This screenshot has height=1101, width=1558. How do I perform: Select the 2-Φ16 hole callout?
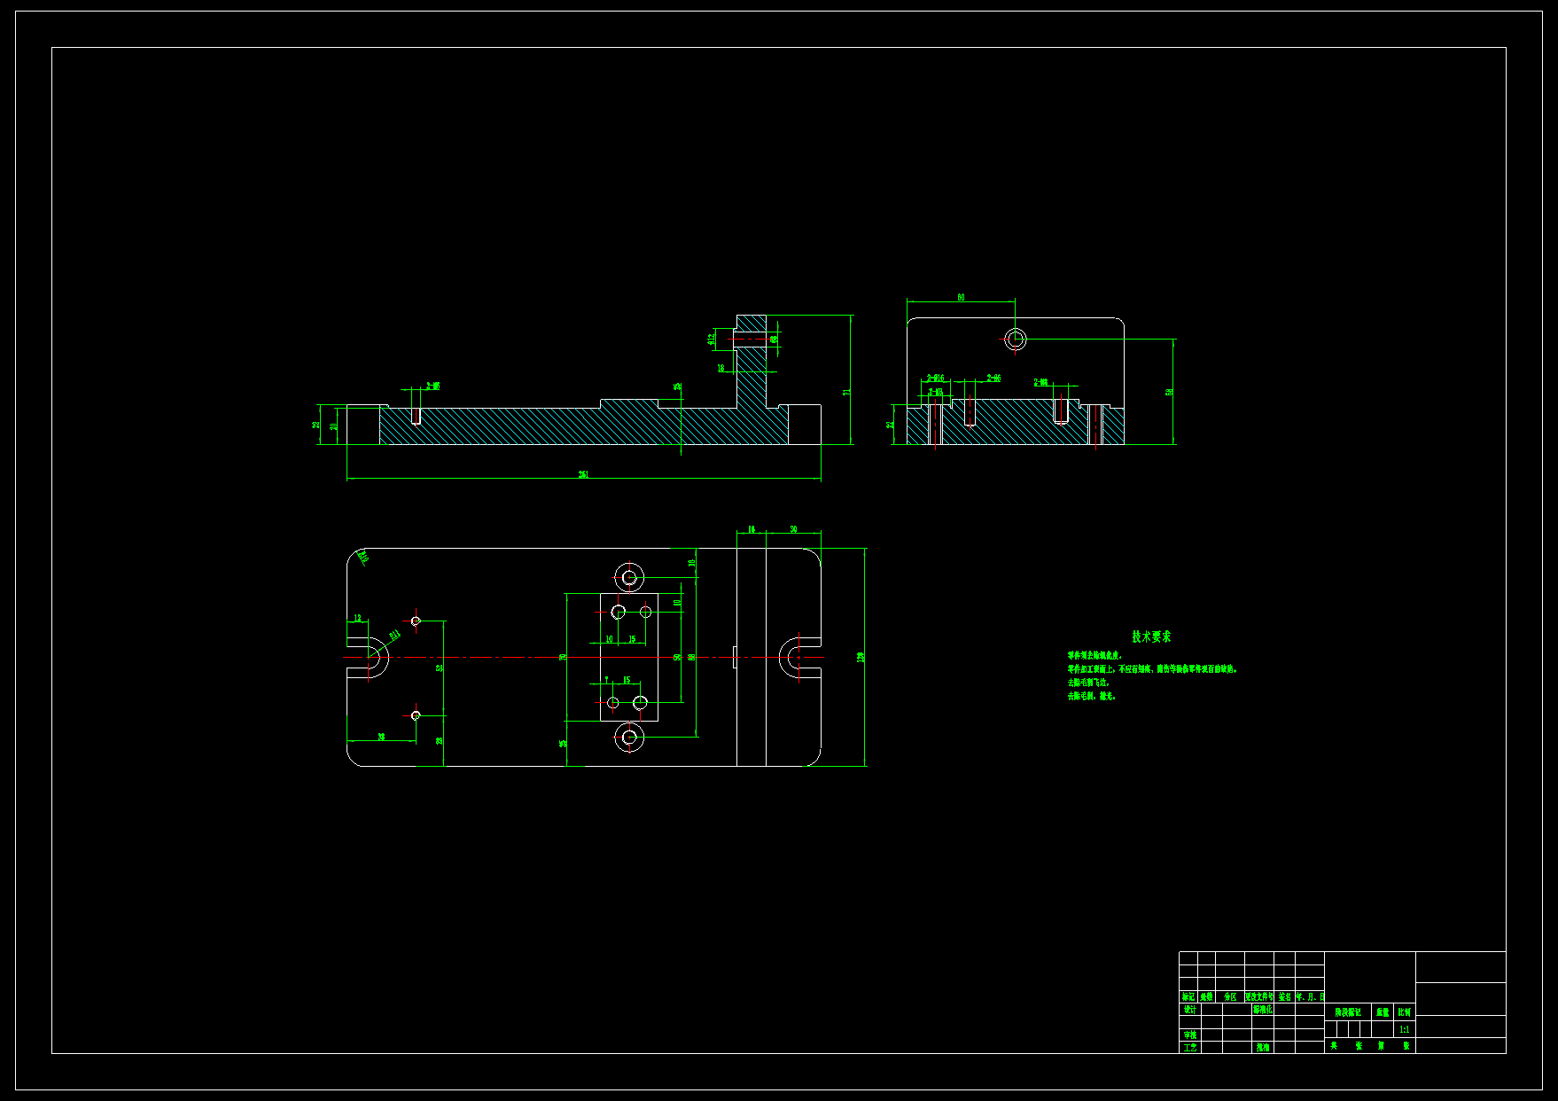tap(935, 378)
